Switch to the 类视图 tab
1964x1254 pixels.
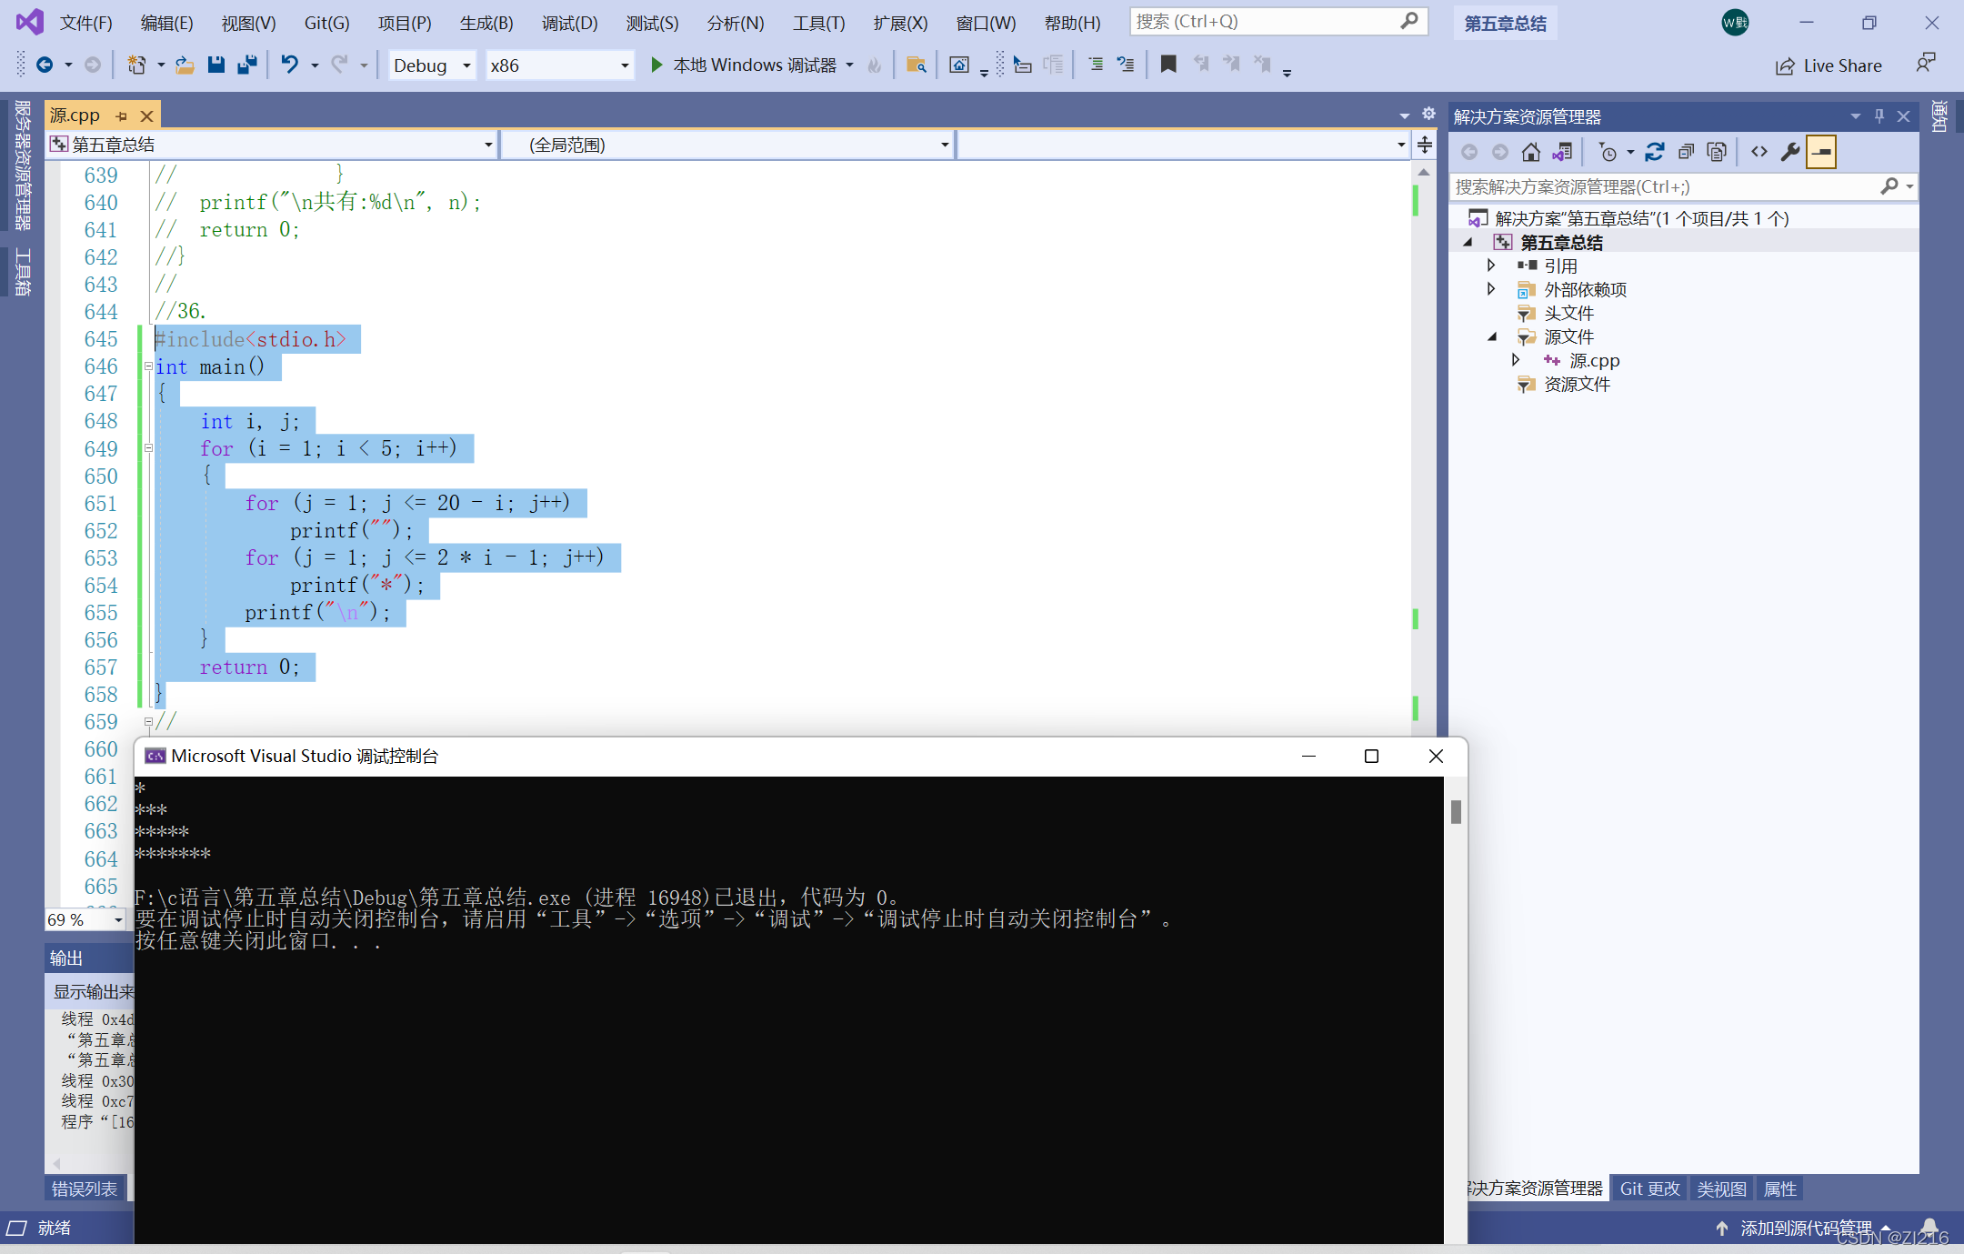pyautogui.click(x=1721, y=1189)
